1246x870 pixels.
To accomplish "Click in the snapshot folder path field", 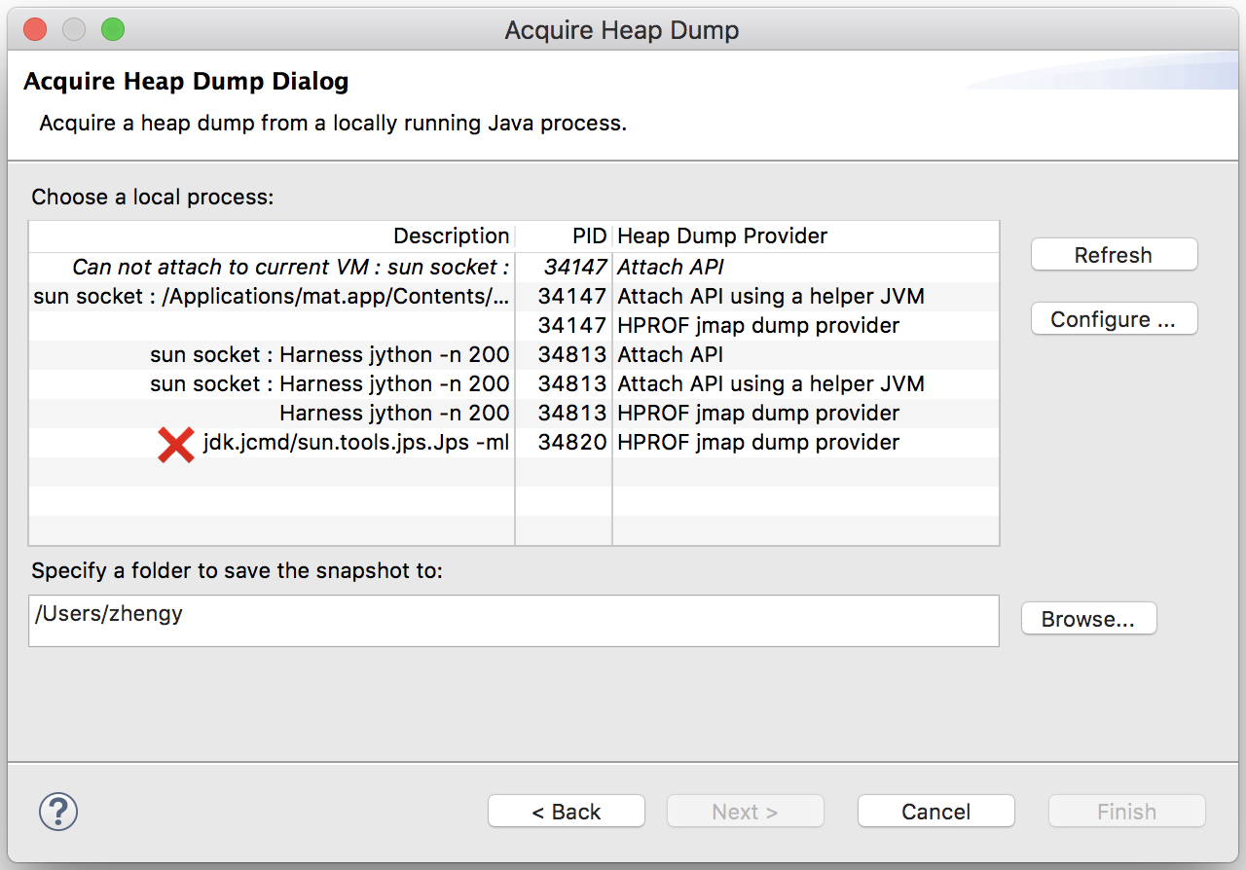I will 513,621.
